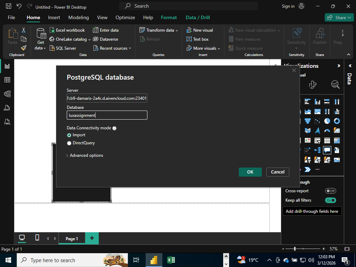Select the donut chart visual

point(337,121)
